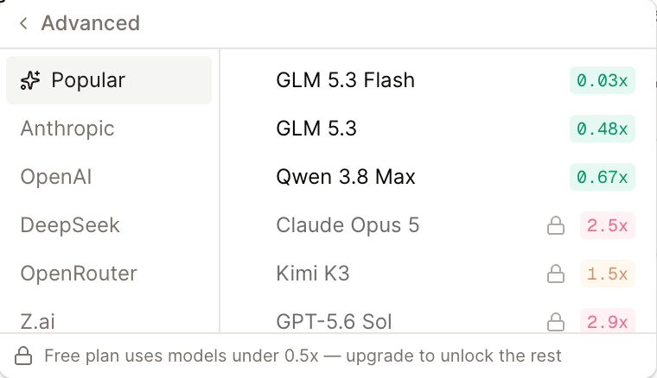Open the OpenRouter category
657x378 pixels.
pos(109,274)
